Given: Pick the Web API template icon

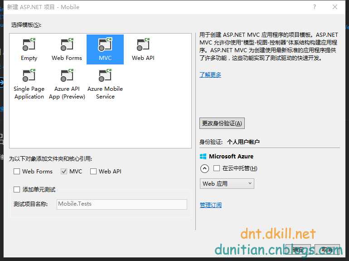Looking at the screenshot, I should pyautogui.click(x=143, y=44).
